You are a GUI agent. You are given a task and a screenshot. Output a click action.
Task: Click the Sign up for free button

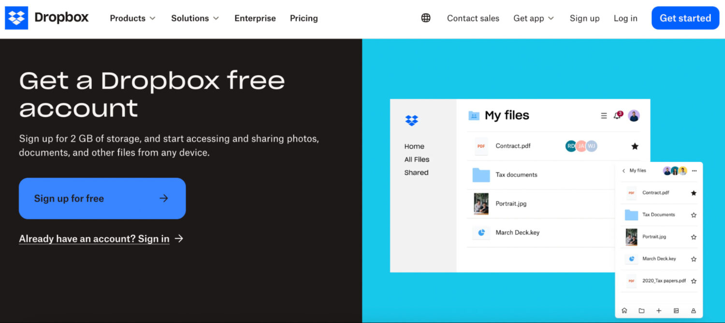[x=102, y=198]
